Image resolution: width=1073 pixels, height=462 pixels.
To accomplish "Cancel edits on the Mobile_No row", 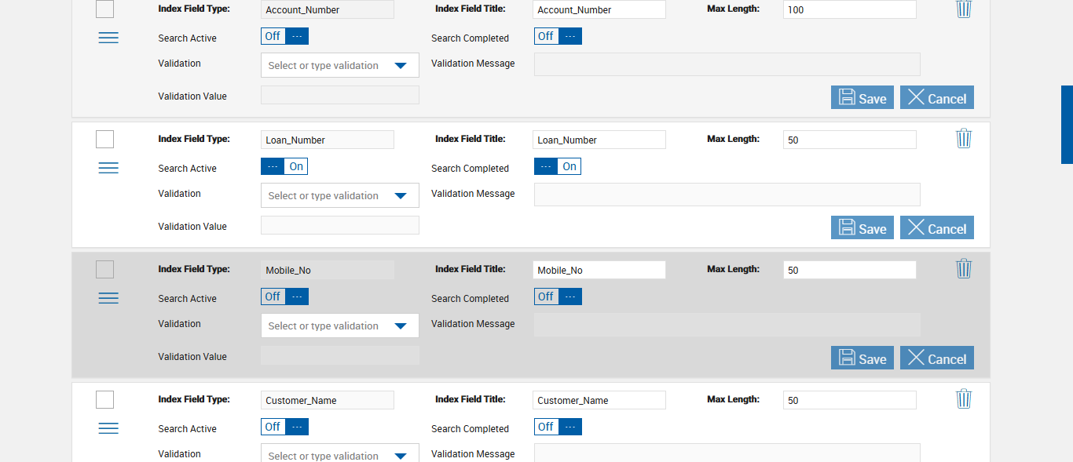I will (x=936, y=358).
